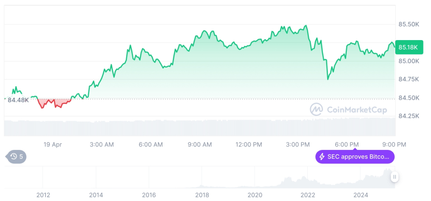Screen dimensions: 431x201
Task: Click 2022 on the year timeline
Action: [308, 194]
